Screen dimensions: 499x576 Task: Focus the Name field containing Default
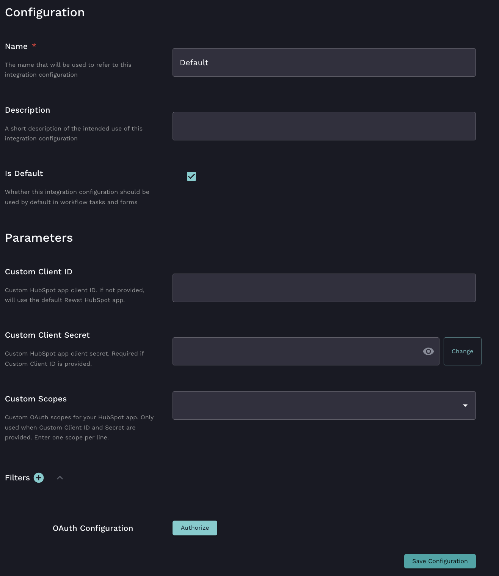(x=324, y=63)
